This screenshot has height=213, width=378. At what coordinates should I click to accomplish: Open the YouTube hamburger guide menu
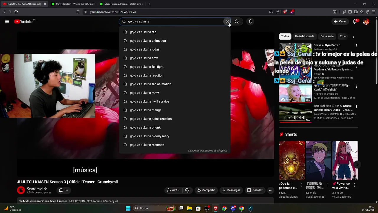click(x=7, y=22)
